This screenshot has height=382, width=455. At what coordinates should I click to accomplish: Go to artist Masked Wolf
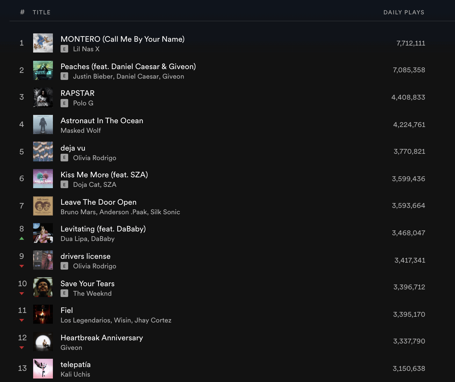pos(81,131)
